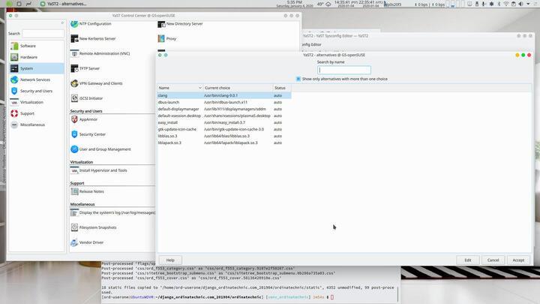Open Security and Users category icon

pyautogui.click(x=14, y=91)
